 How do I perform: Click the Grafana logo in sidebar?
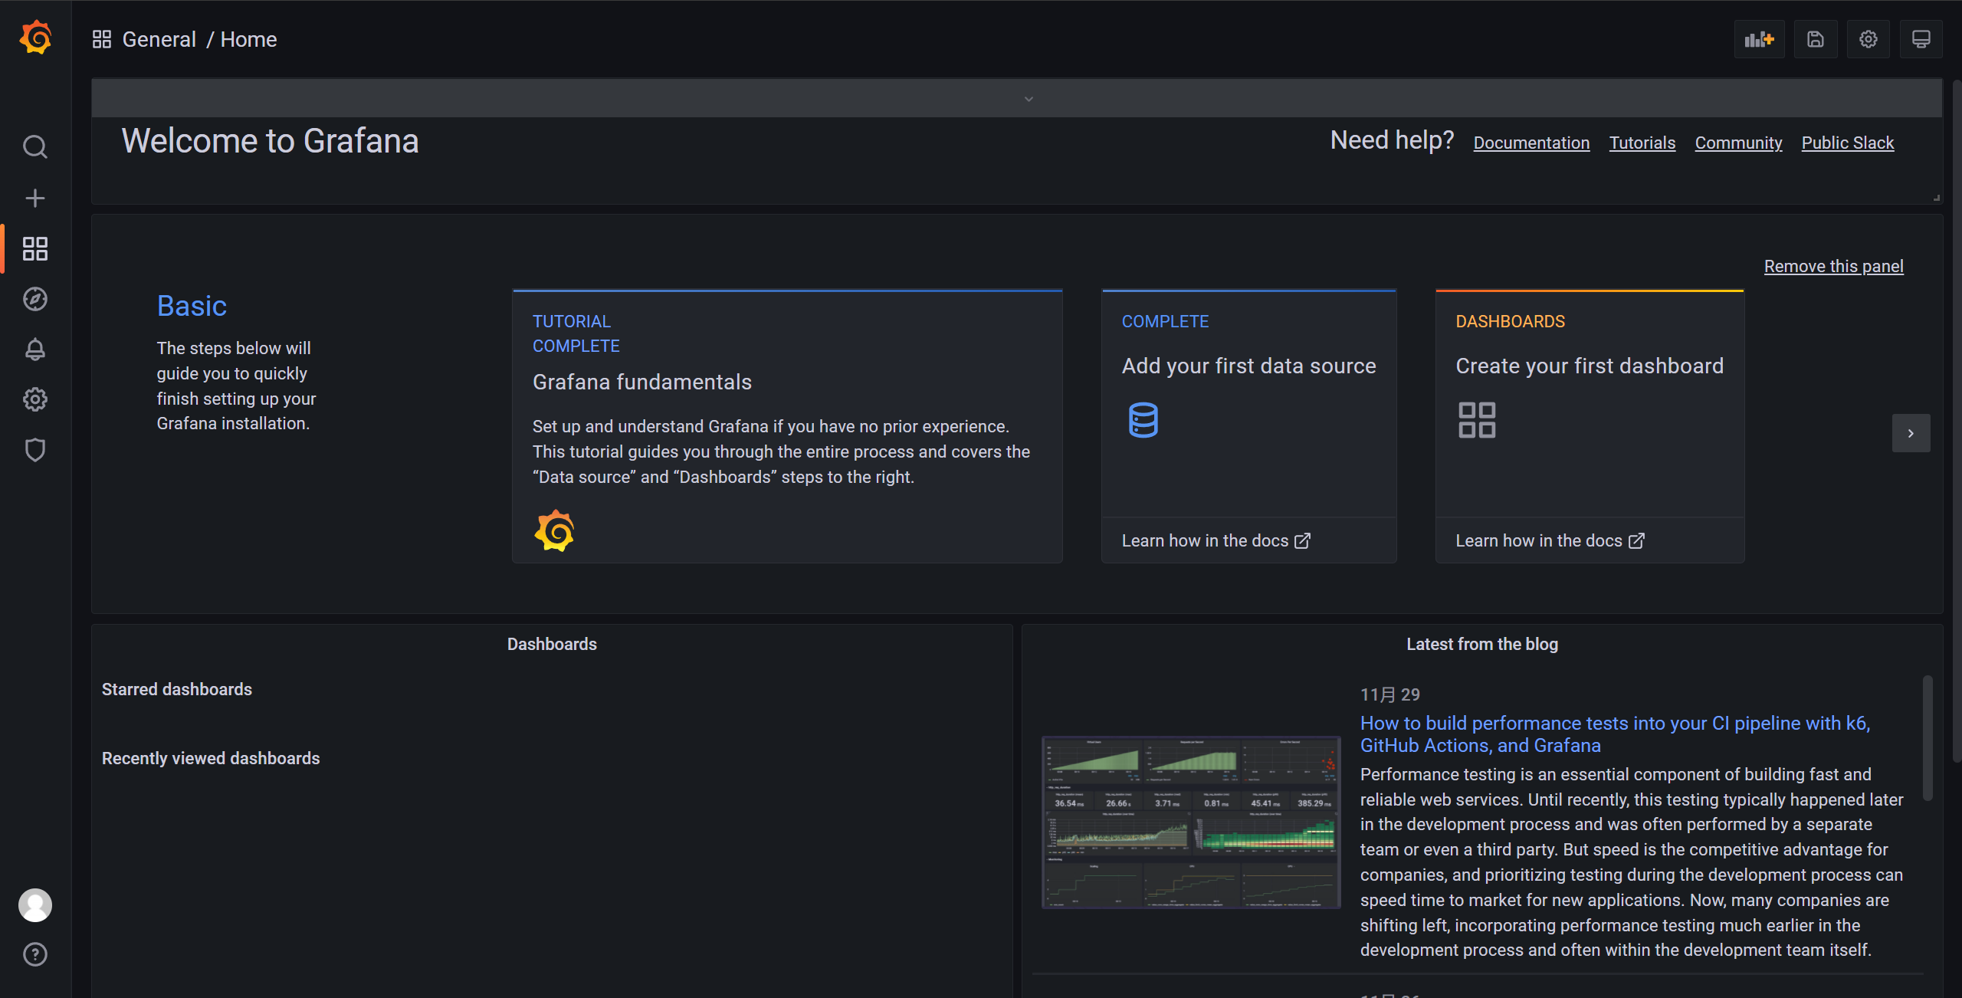35,38
